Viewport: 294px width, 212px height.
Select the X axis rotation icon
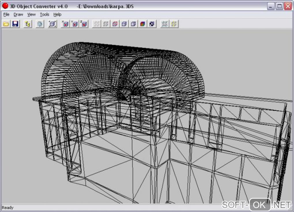(65, 24)
